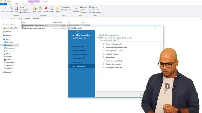Select mysql-installer-community file
202x113 pixels.
(35, 26)
